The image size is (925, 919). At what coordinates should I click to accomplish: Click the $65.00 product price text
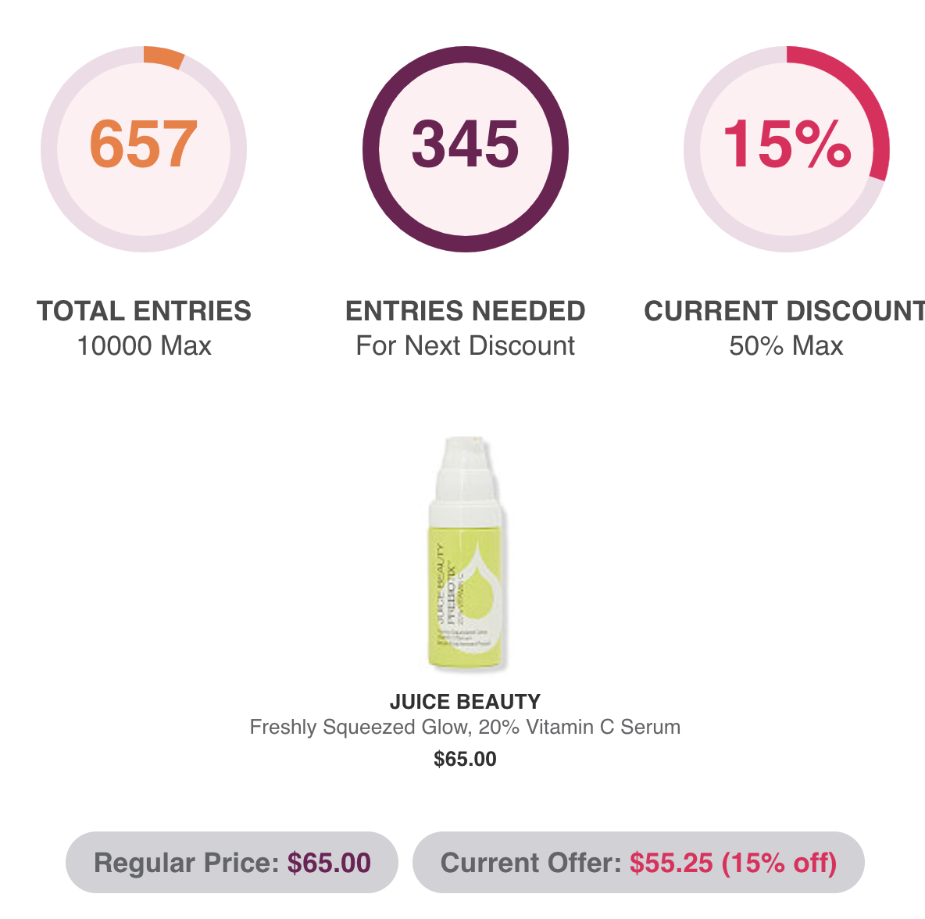465,759
